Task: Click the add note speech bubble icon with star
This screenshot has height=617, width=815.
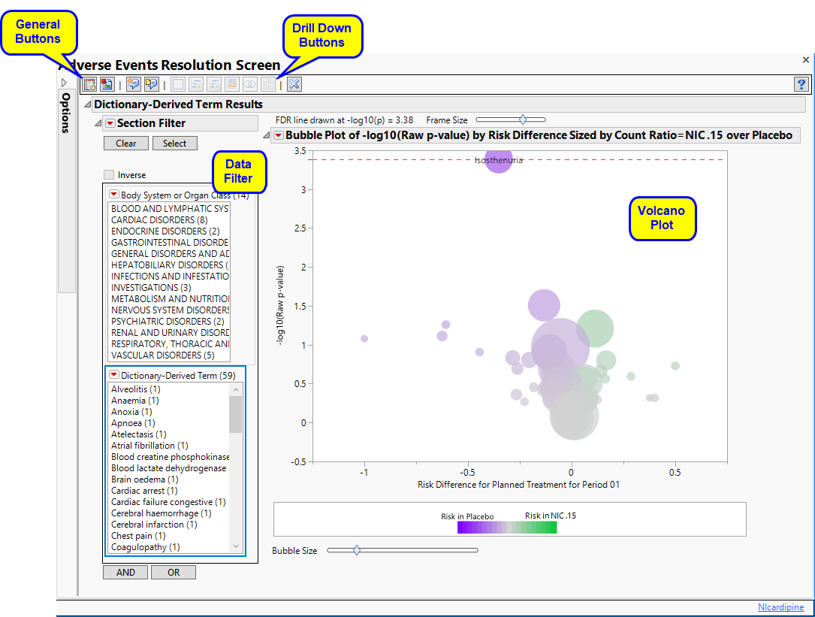Action: (134, 84)
